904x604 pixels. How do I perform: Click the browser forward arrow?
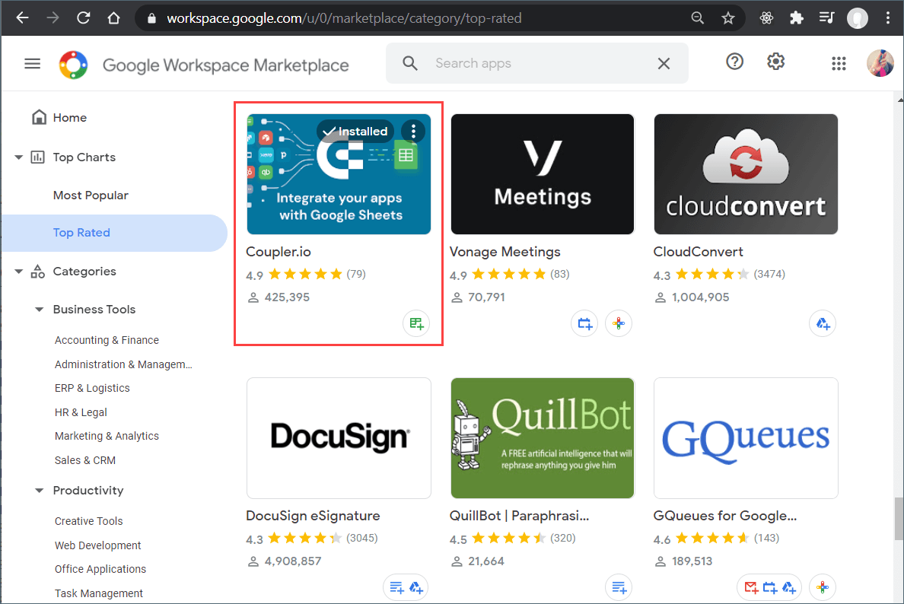click(53, 17)
